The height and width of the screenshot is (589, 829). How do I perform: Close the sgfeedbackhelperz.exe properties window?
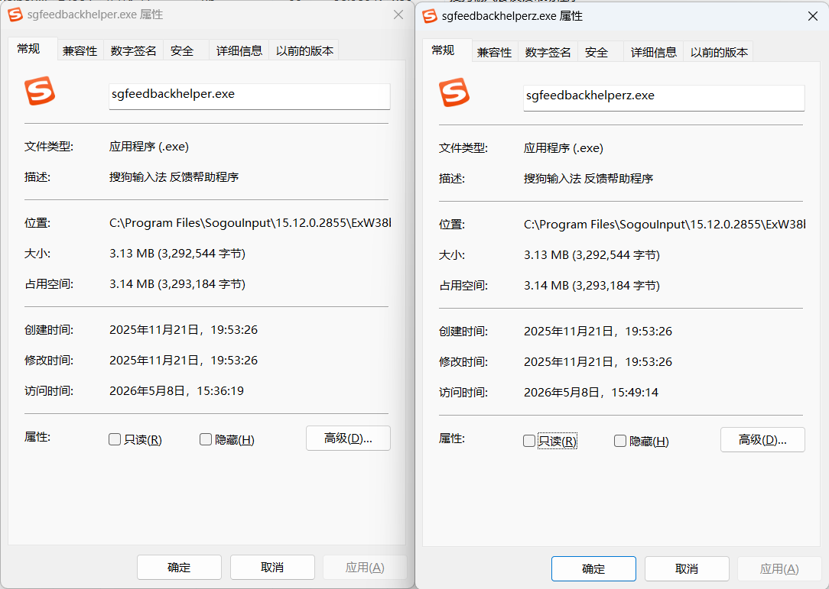pos(813,16)
